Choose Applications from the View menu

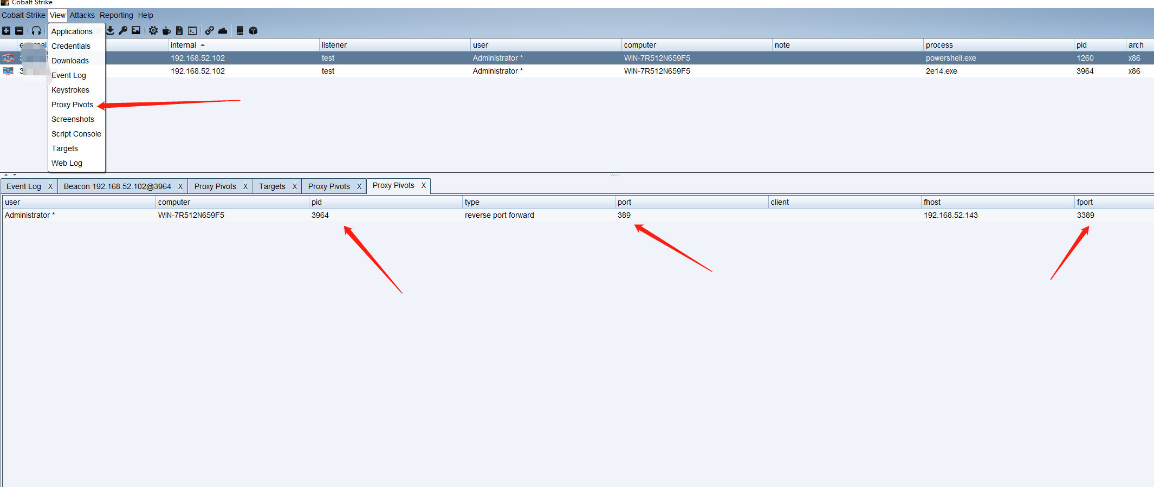[76, 31]
